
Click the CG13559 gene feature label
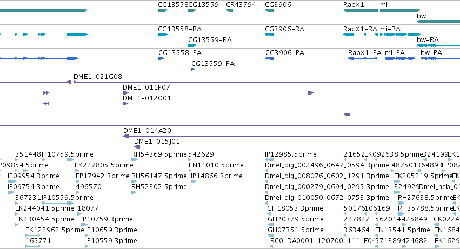[203, 5]
